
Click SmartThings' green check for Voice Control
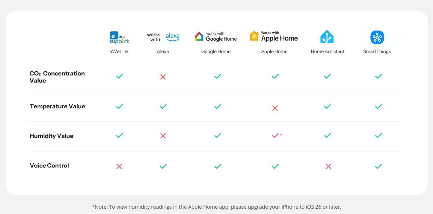(x=378, y=166)
